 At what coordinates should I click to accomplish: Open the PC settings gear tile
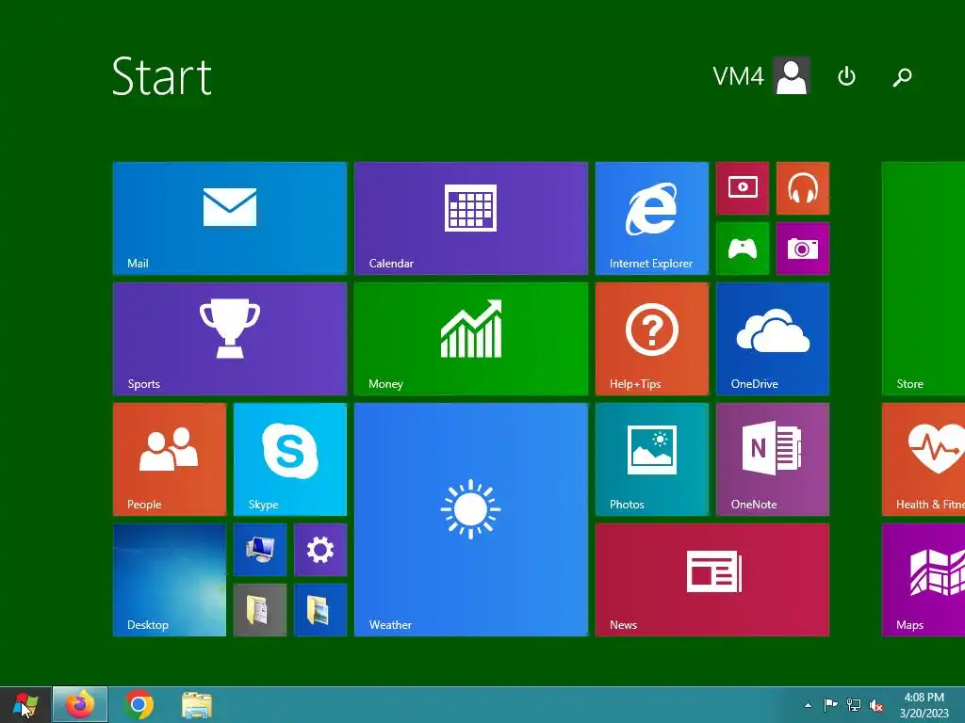pyautogui.click(x=320, y=550)
